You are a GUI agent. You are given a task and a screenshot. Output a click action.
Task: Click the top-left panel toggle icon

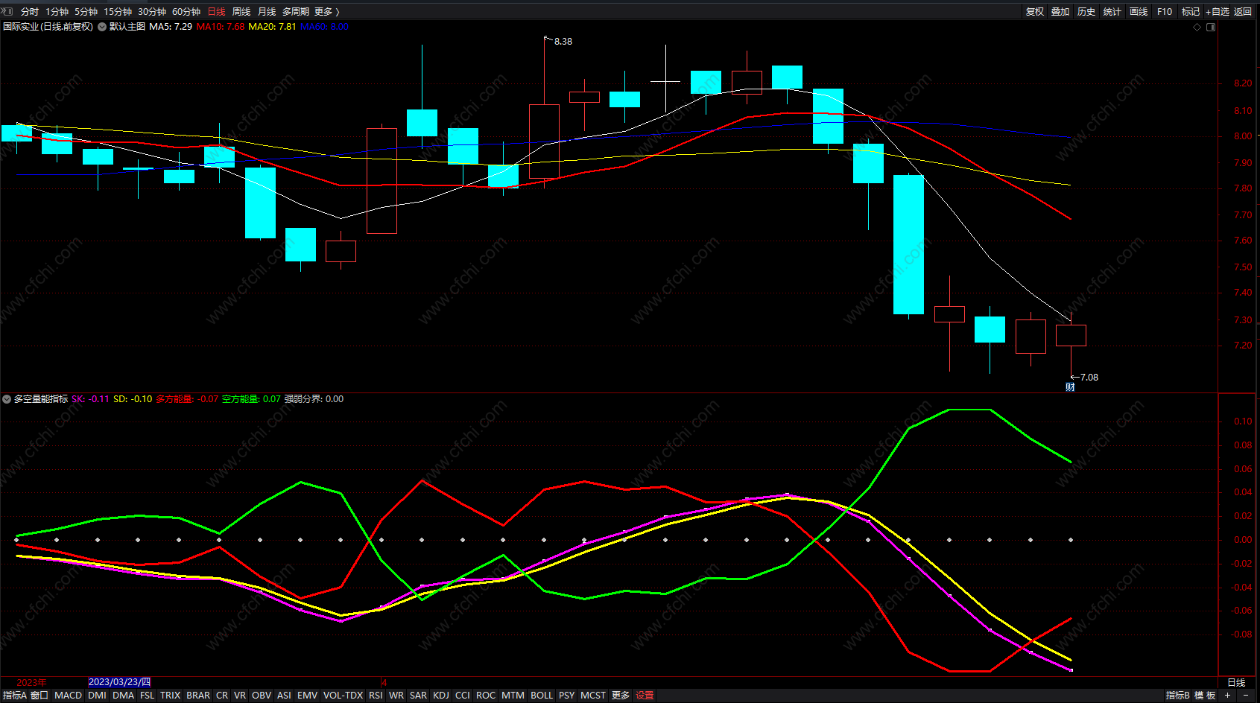[7, 11]
